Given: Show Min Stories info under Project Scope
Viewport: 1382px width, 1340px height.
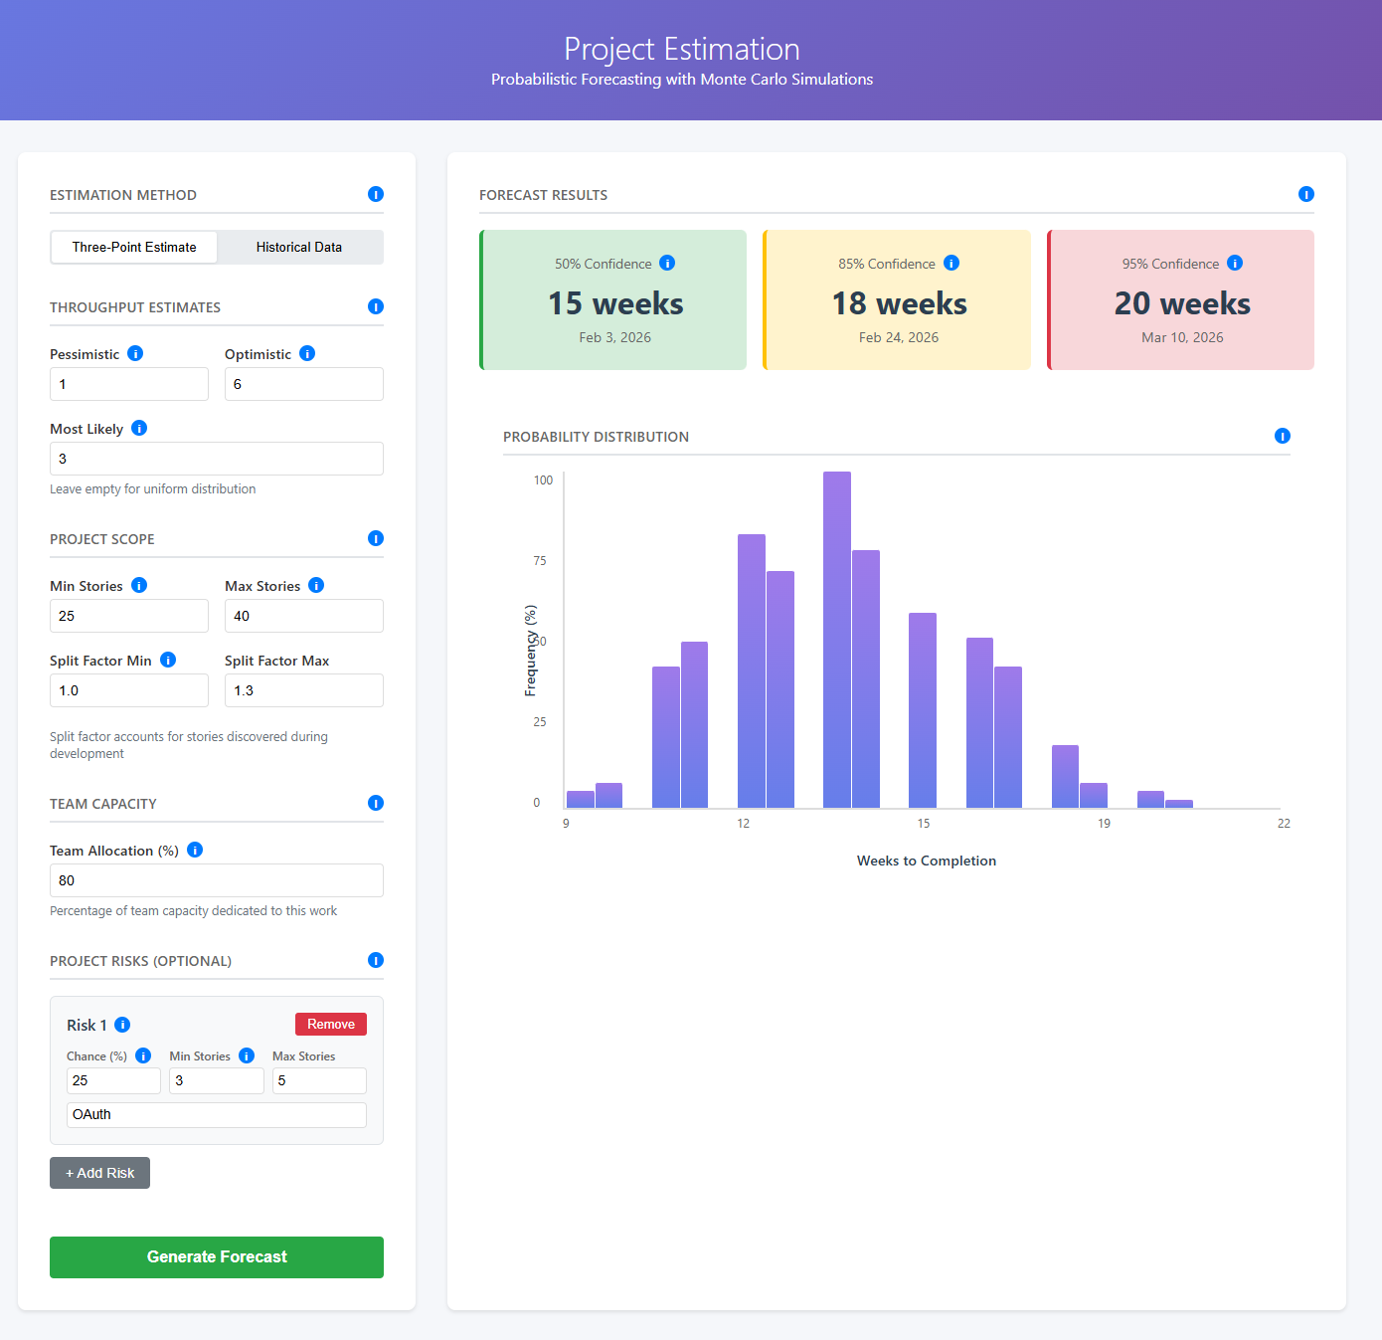Looking at the screenshot, I should click(x=139, y=585).
